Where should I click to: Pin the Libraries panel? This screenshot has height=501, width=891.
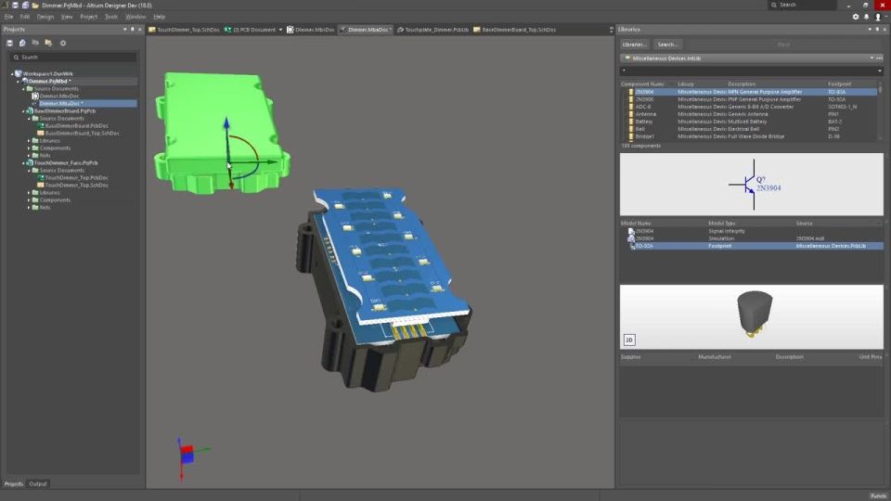(x=877, y=29)
